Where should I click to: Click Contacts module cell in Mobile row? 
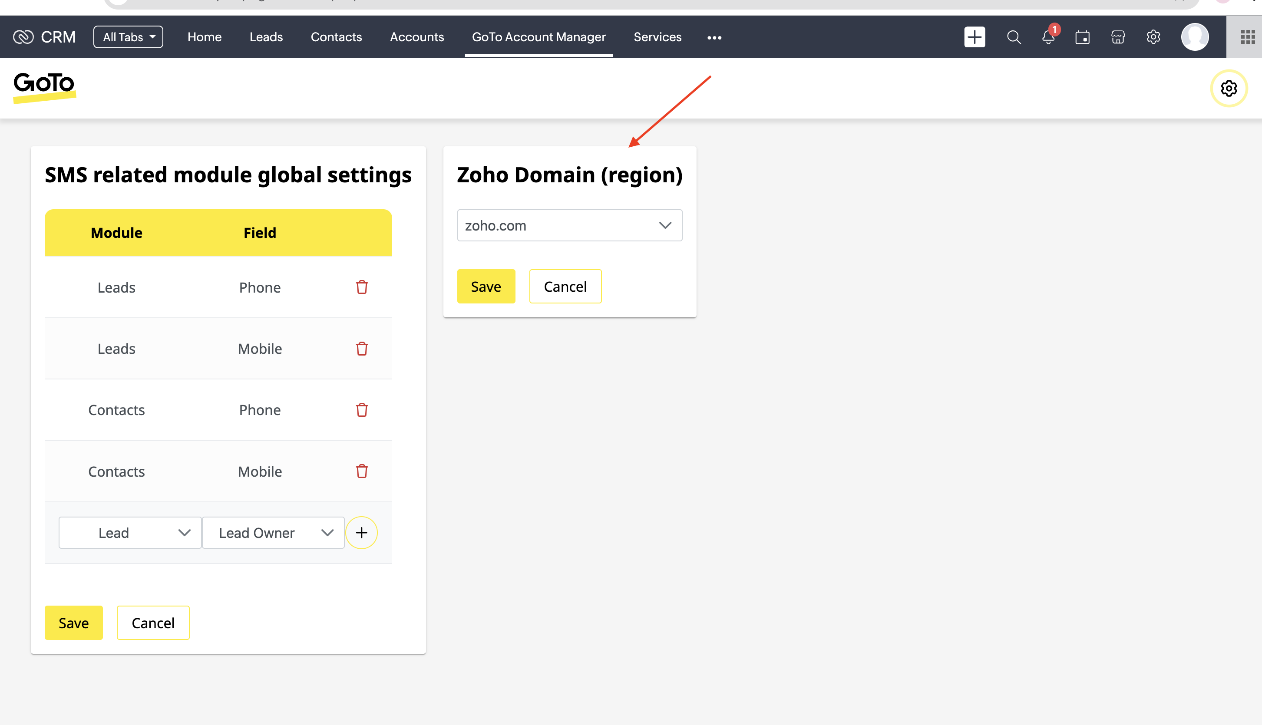[116, 471]
